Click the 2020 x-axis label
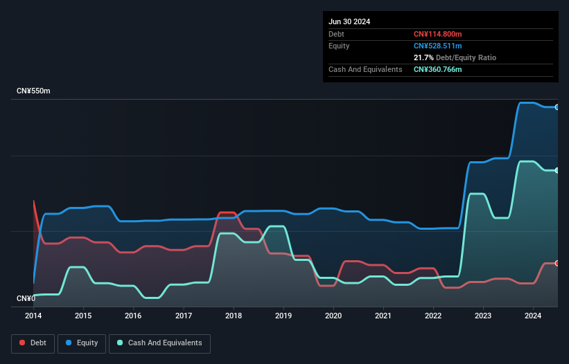 tap(333, 316)
